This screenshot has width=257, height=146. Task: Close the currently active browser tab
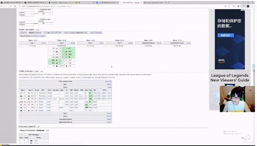(x=142, y=3)
